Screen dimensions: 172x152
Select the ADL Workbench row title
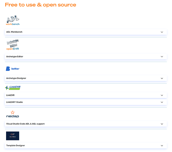pyautogui.click(x=14, y=32)
